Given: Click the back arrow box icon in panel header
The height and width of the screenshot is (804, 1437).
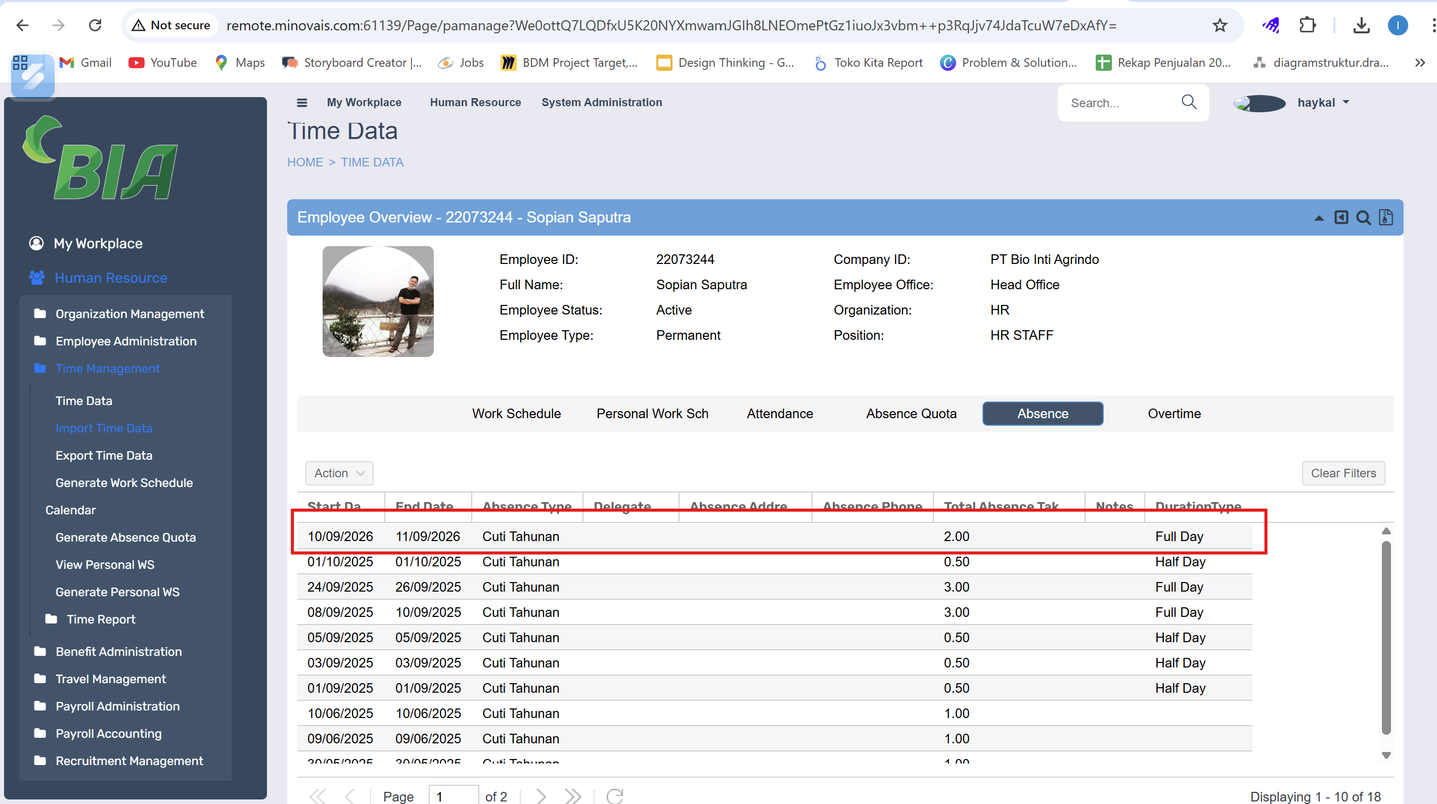Looking at the screenshot, I should 1341,217.
